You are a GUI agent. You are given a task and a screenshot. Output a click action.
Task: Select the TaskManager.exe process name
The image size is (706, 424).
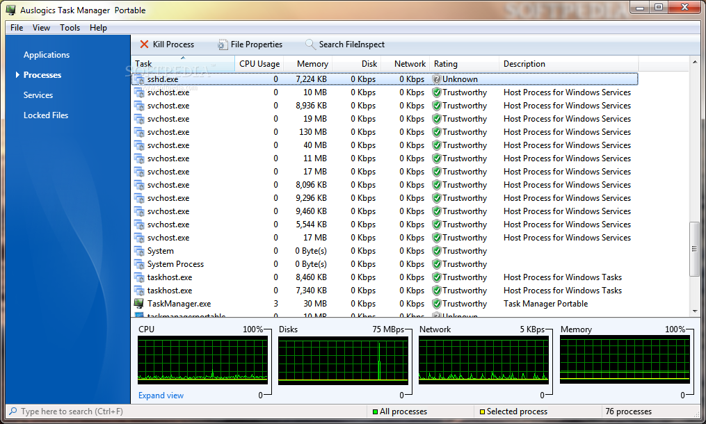click(179, 303)
